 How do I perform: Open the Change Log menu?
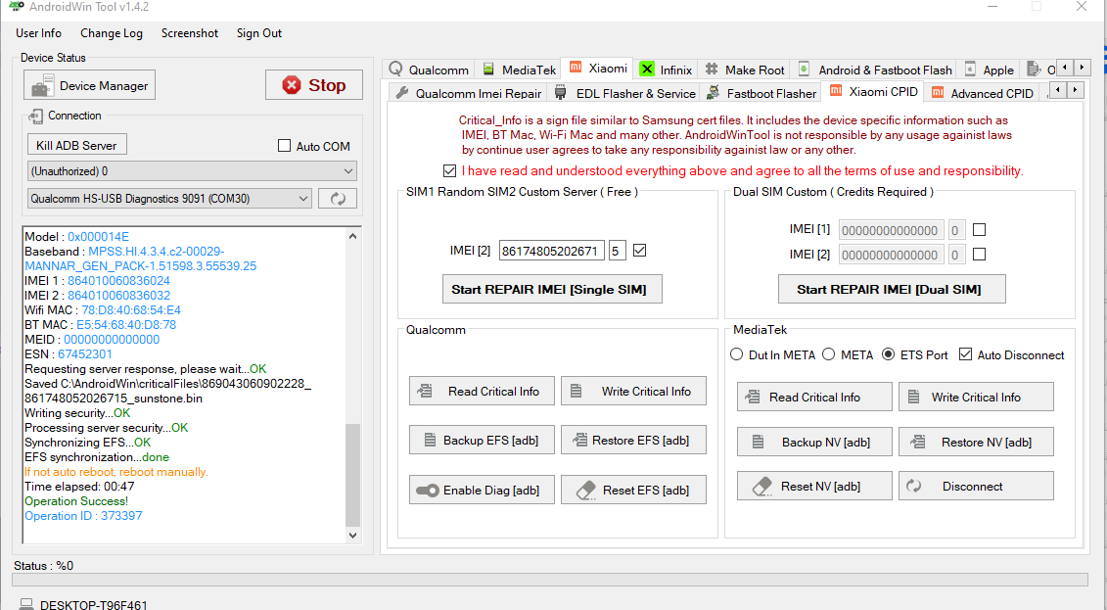pyautogui.click(x=112, y=33)
